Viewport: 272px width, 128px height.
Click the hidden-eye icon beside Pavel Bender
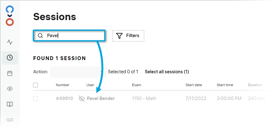pos(82,98)
